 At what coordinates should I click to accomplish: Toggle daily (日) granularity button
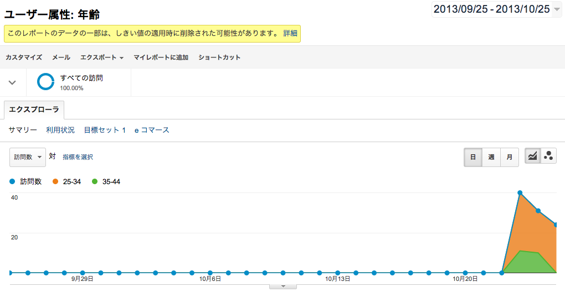pos(473,157)
